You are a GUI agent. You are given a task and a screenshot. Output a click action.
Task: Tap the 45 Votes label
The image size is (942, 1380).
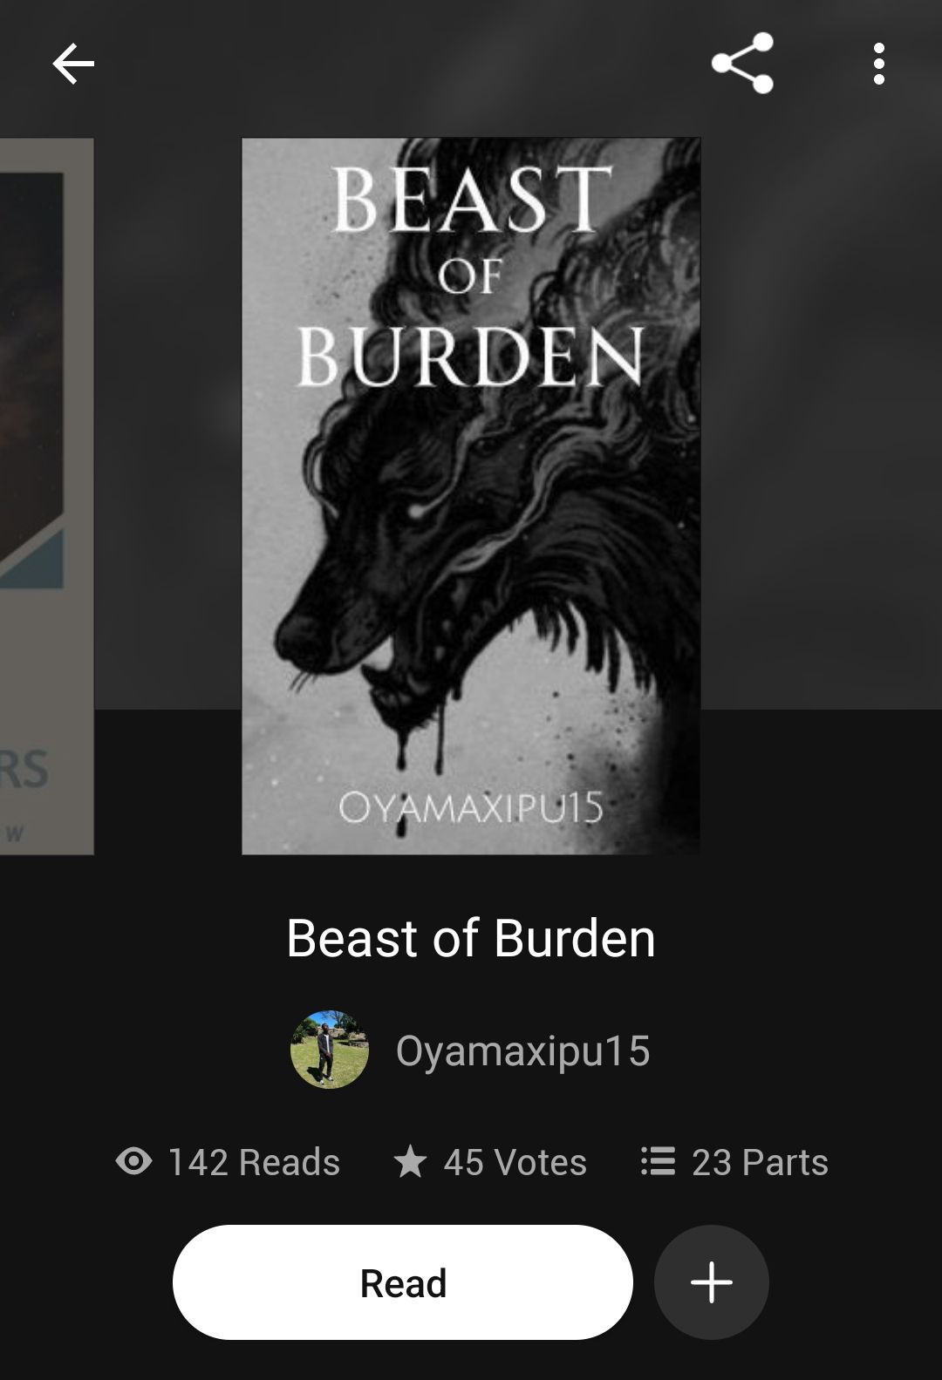pos(515,1162)
